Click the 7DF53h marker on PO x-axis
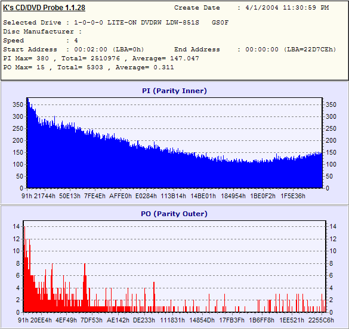 [91, 320]
